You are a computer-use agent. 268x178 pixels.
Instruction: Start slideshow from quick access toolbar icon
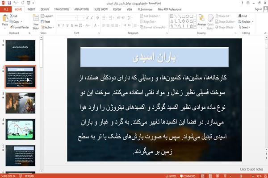(29, 3)
